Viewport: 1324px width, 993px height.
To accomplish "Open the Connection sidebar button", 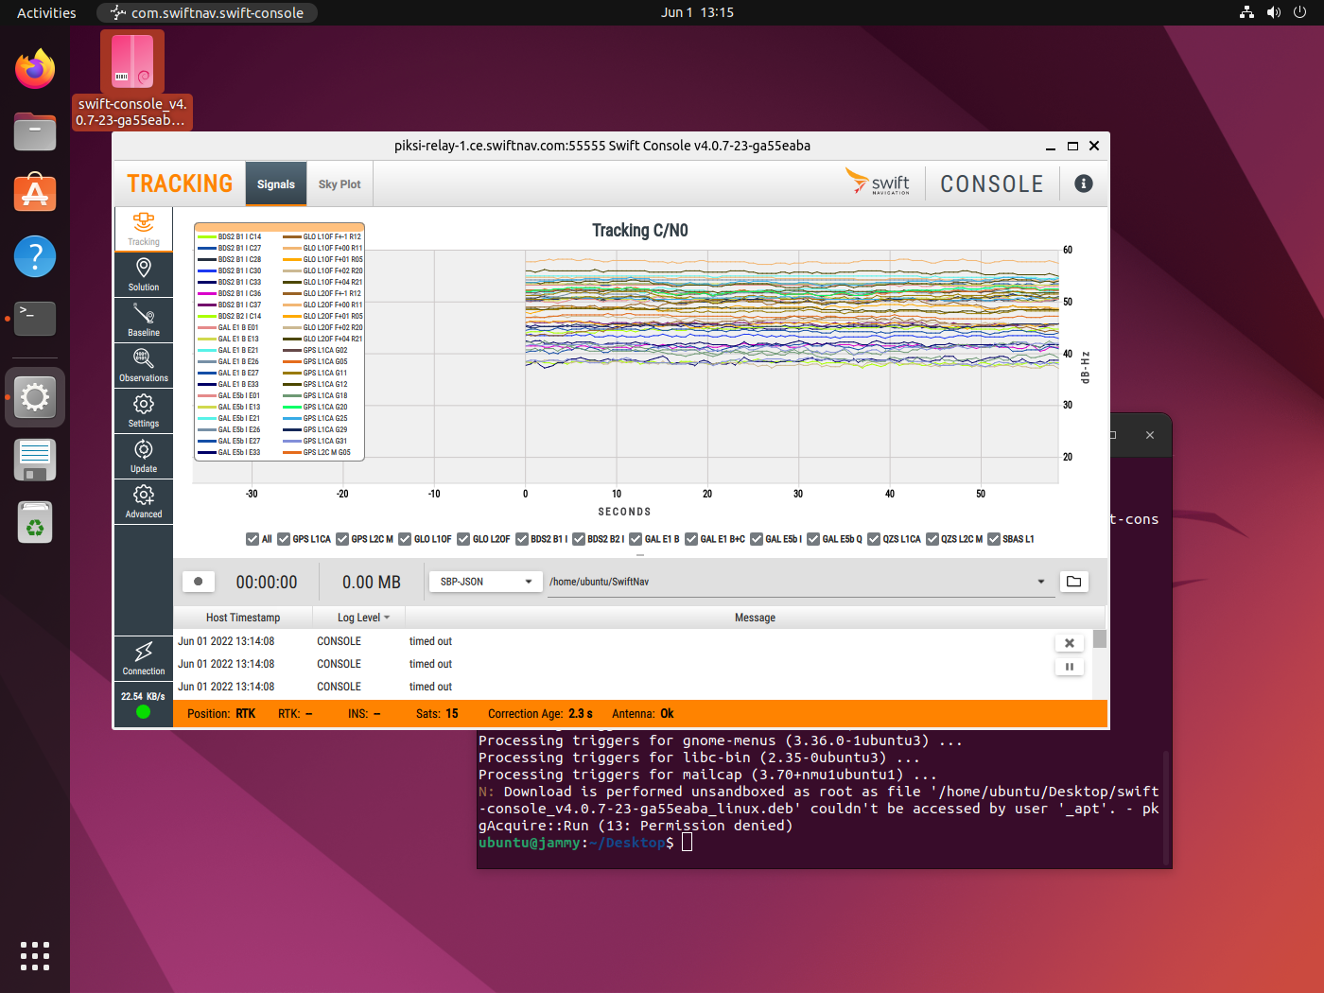I will tap(144, 659).
